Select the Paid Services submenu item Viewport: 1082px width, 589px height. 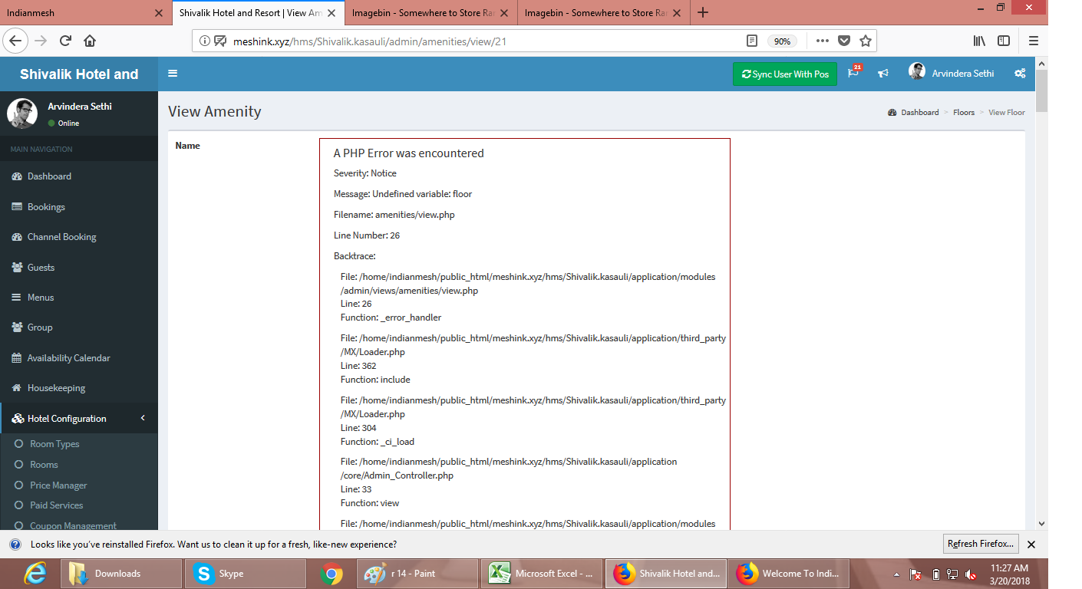[56, 505]
